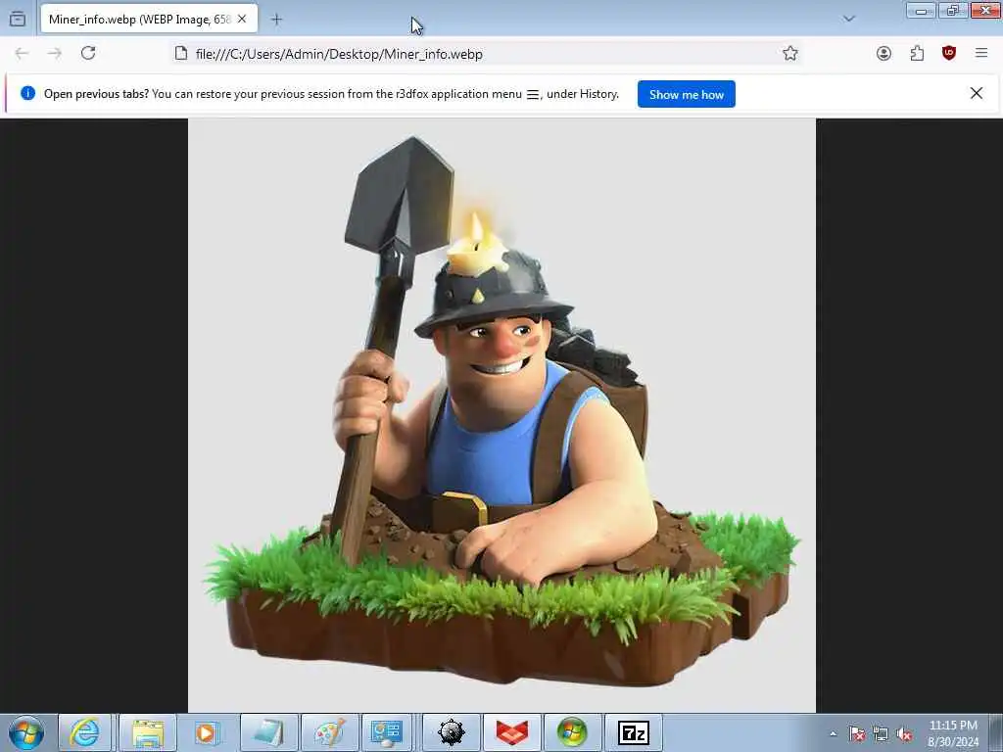Restore down the browser window
This screenshot has width=1003, height=752.
click(952, 10)
